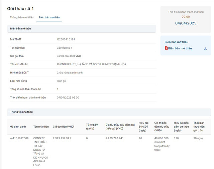
Task: Click the Tên nhà thầu column header
Action: click(x=41, y=127)
